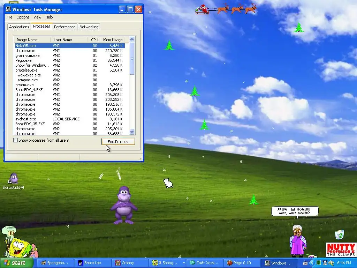The height and width of the screenshot is (268, 357).
Task: Click Santa's sleigh with reindeer
Action: click(226, 9)
